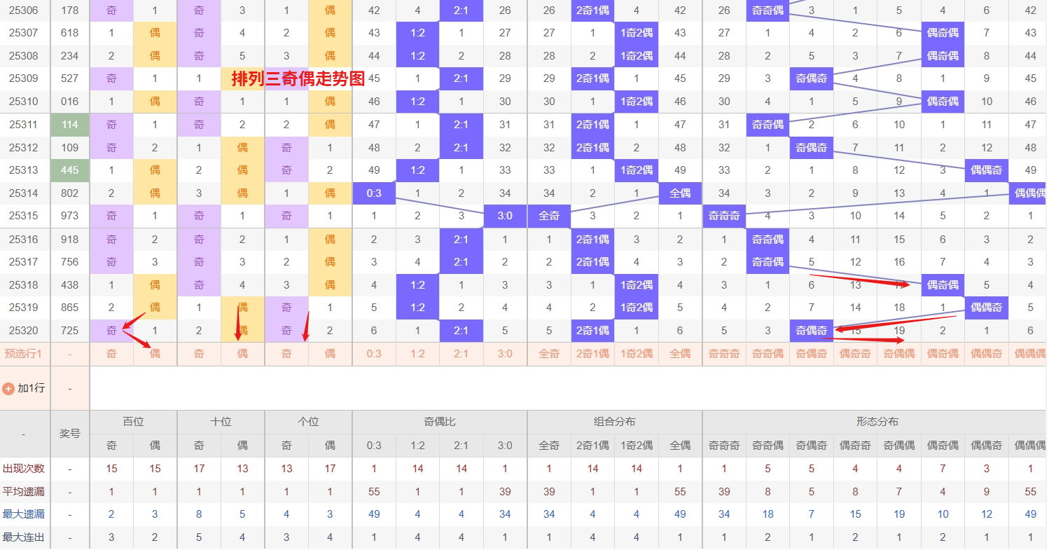Pick the 2:1 ratio in 预选行1
1049x550 pixels.
click(x=461, y=354)
